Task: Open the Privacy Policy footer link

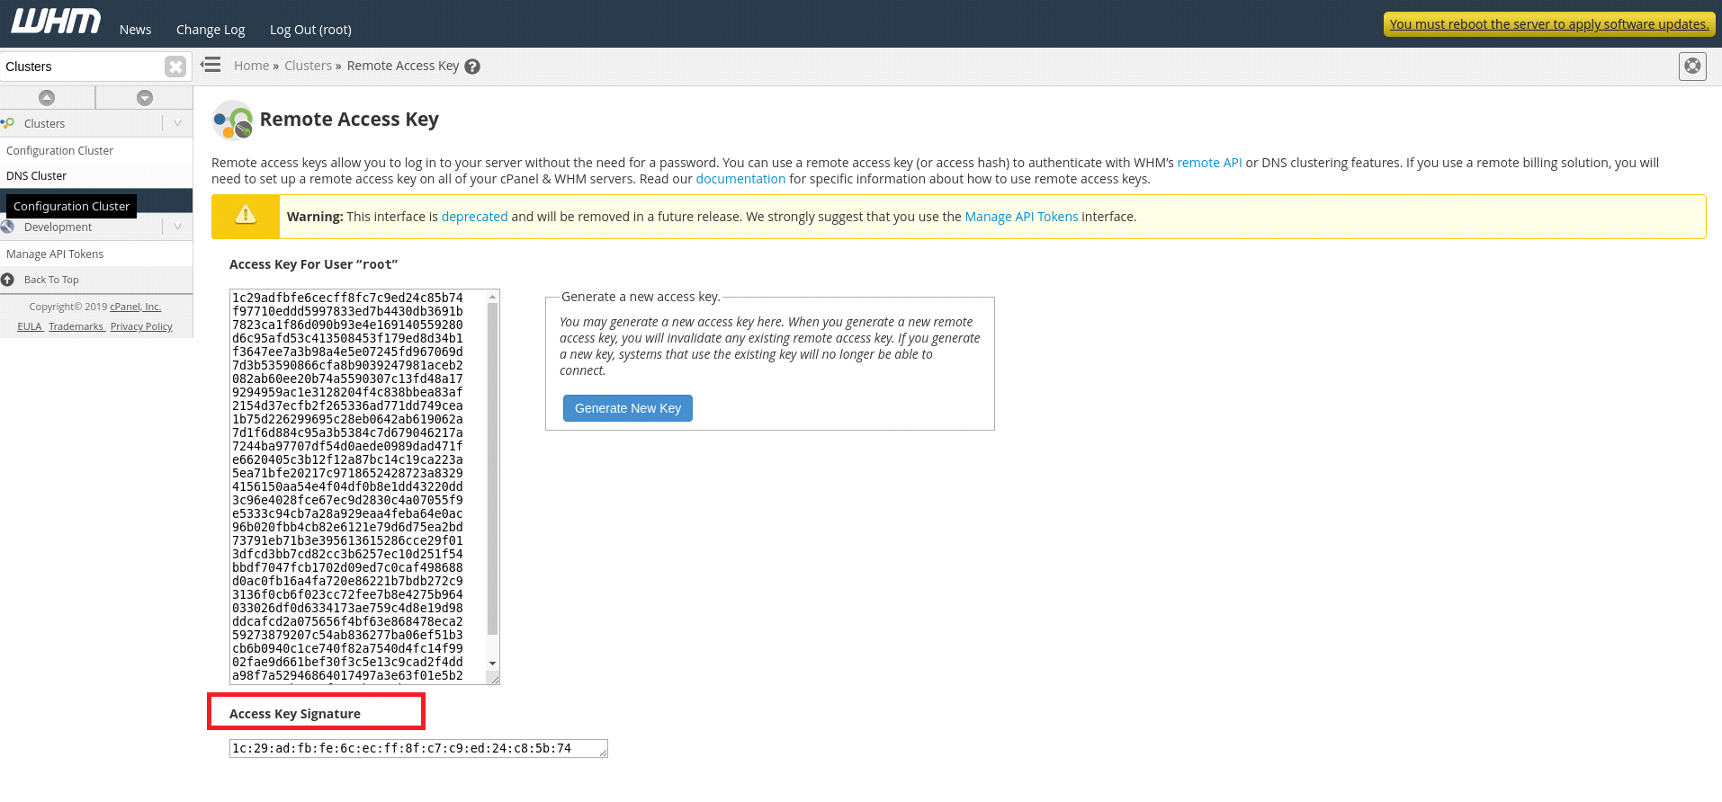Action: pyautogui.click(x=141, y=326)
